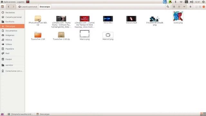Click the file manager icon left of the back arrow

2,6
